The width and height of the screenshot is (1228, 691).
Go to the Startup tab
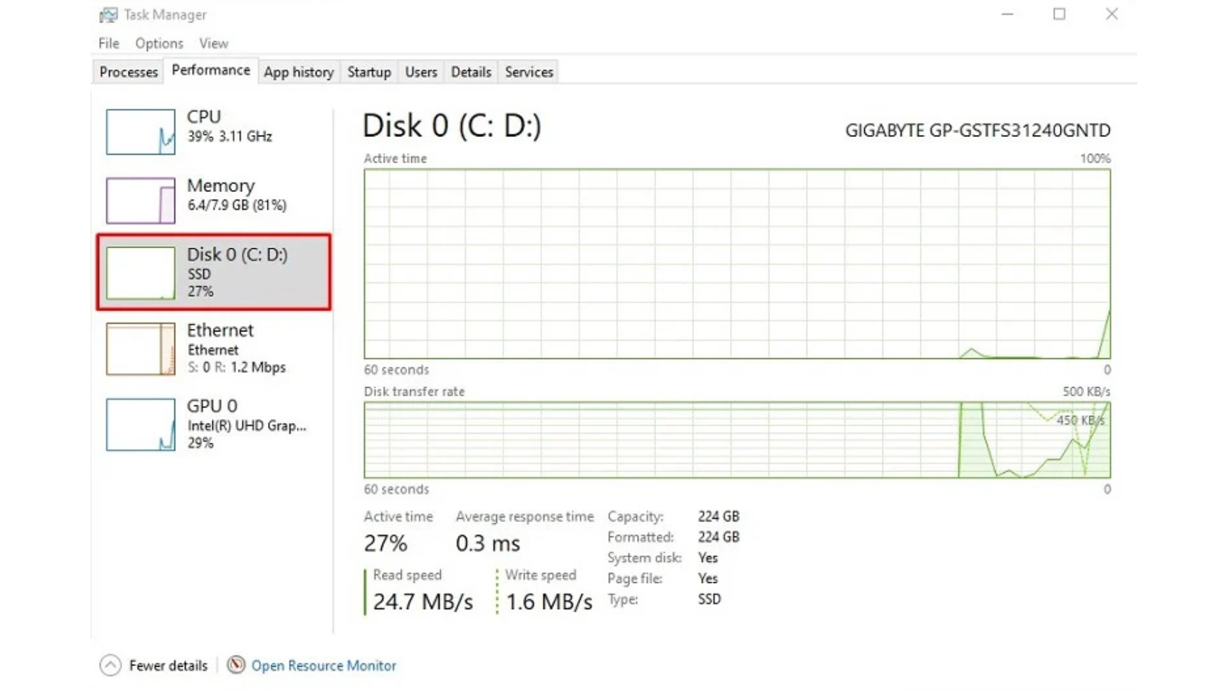(x=369, y=72)
